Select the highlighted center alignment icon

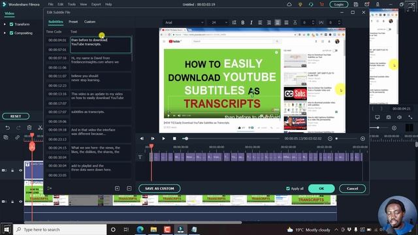point(278,23)
